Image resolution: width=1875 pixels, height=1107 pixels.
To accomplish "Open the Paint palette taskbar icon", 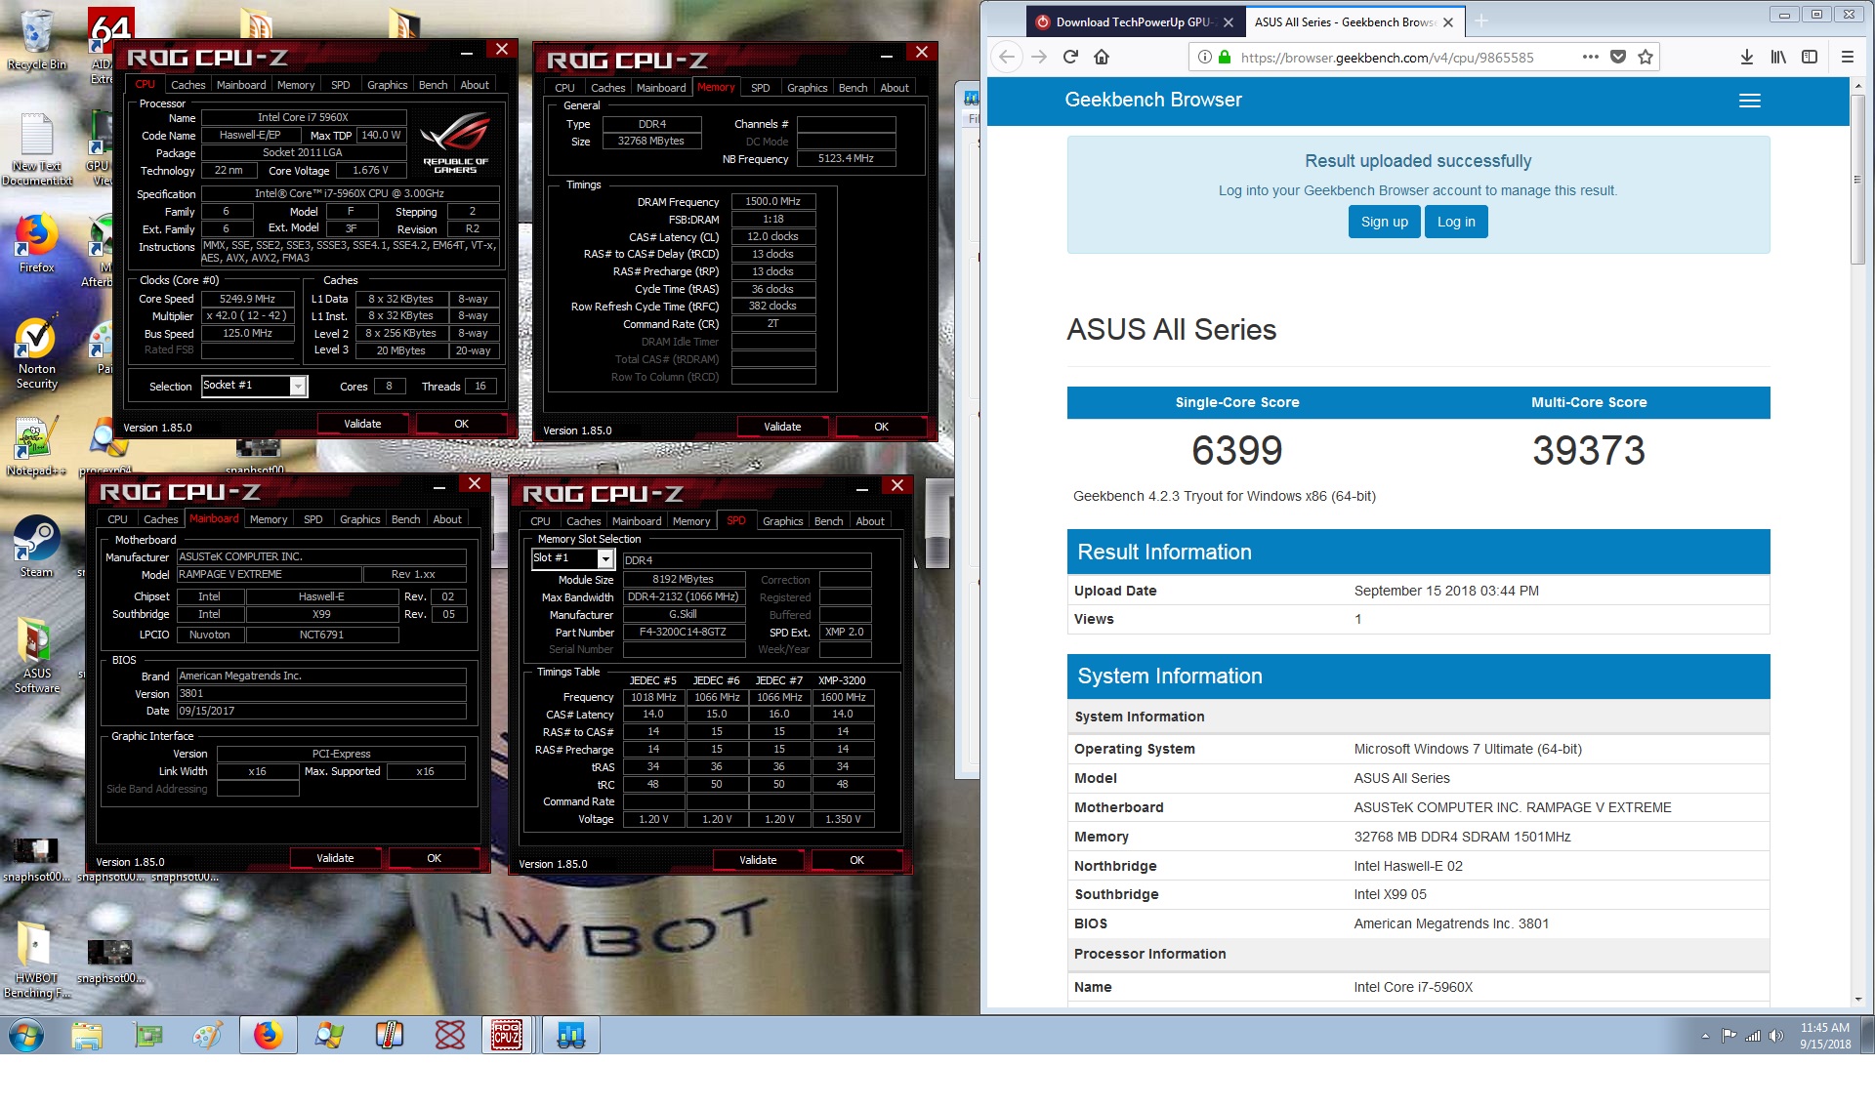I will click(x=207, y=1035).
